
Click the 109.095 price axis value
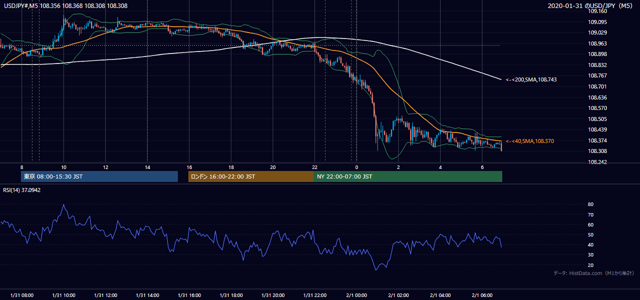pyautogui.click(x=597, y=22)
